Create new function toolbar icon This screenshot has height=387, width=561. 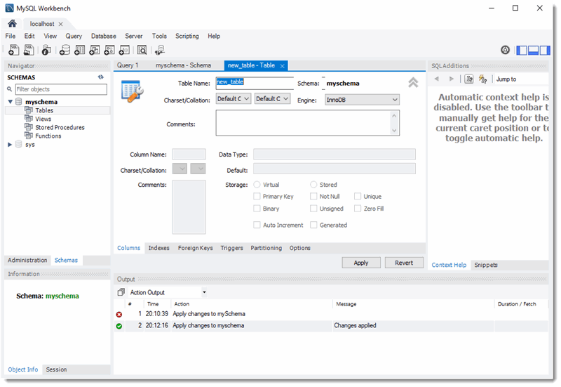pyautogui.click(x=124, y=50)
